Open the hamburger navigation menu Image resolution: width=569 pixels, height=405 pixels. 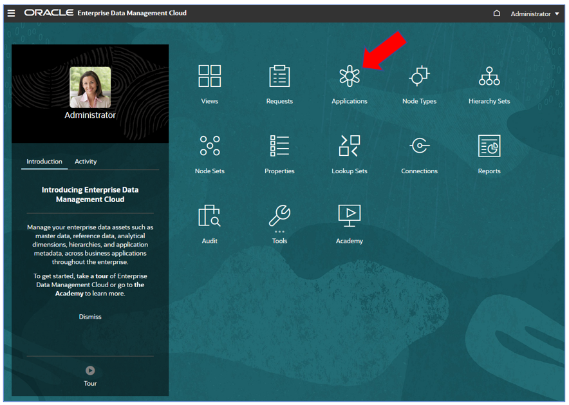tap(11, 14)
